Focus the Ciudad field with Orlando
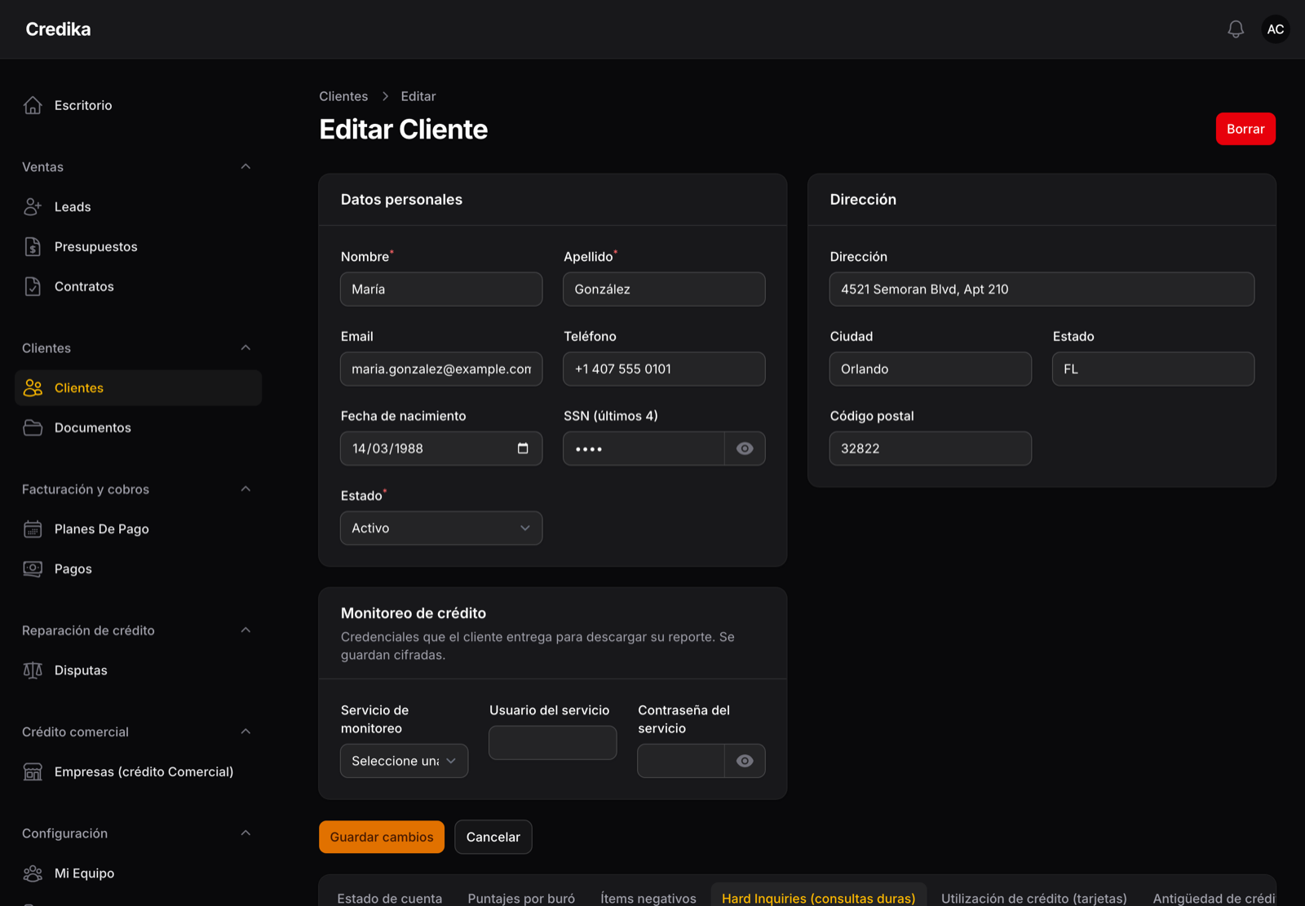The width and height of the screenshot is (1305, 906). point(931,369)
